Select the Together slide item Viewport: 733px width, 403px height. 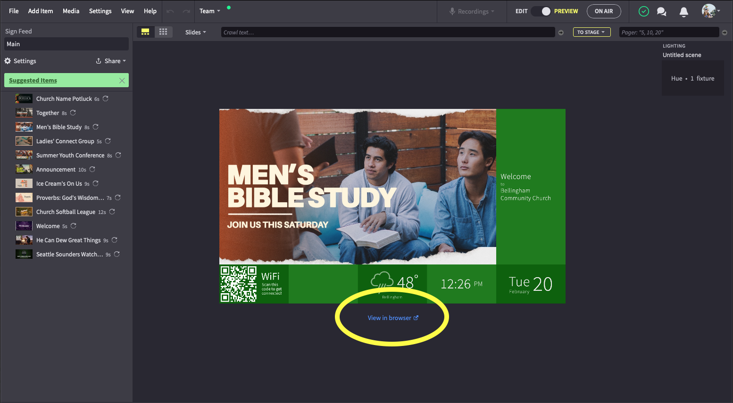tap(48, 113)
